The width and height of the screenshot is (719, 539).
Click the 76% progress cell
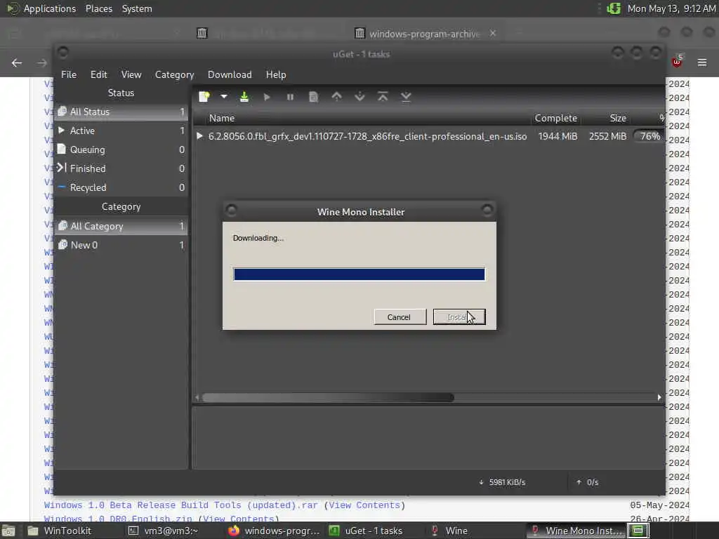point(649,136)
